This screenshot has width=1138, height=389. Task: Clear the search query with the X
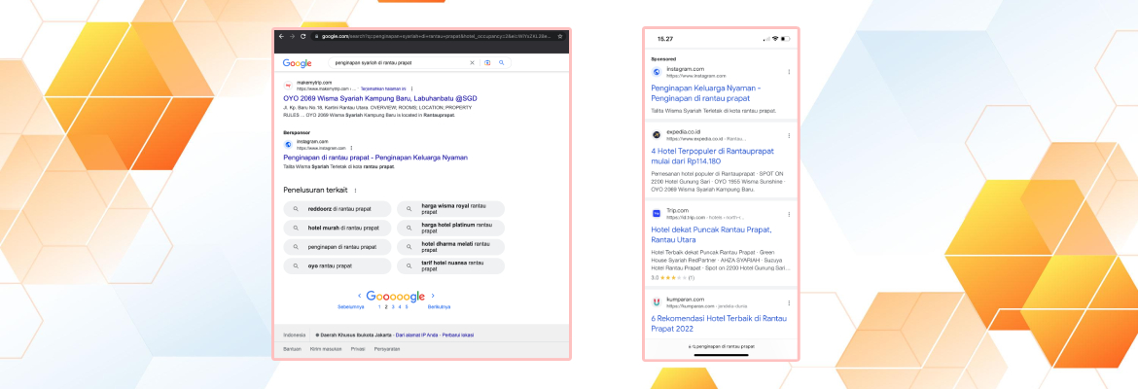(472, 63)
